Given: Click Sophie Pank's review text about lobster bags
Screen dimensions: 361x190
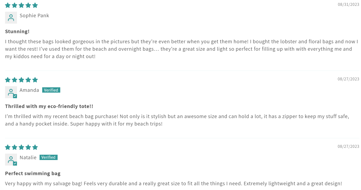Looking at the screenshot, I should [181, 49].
